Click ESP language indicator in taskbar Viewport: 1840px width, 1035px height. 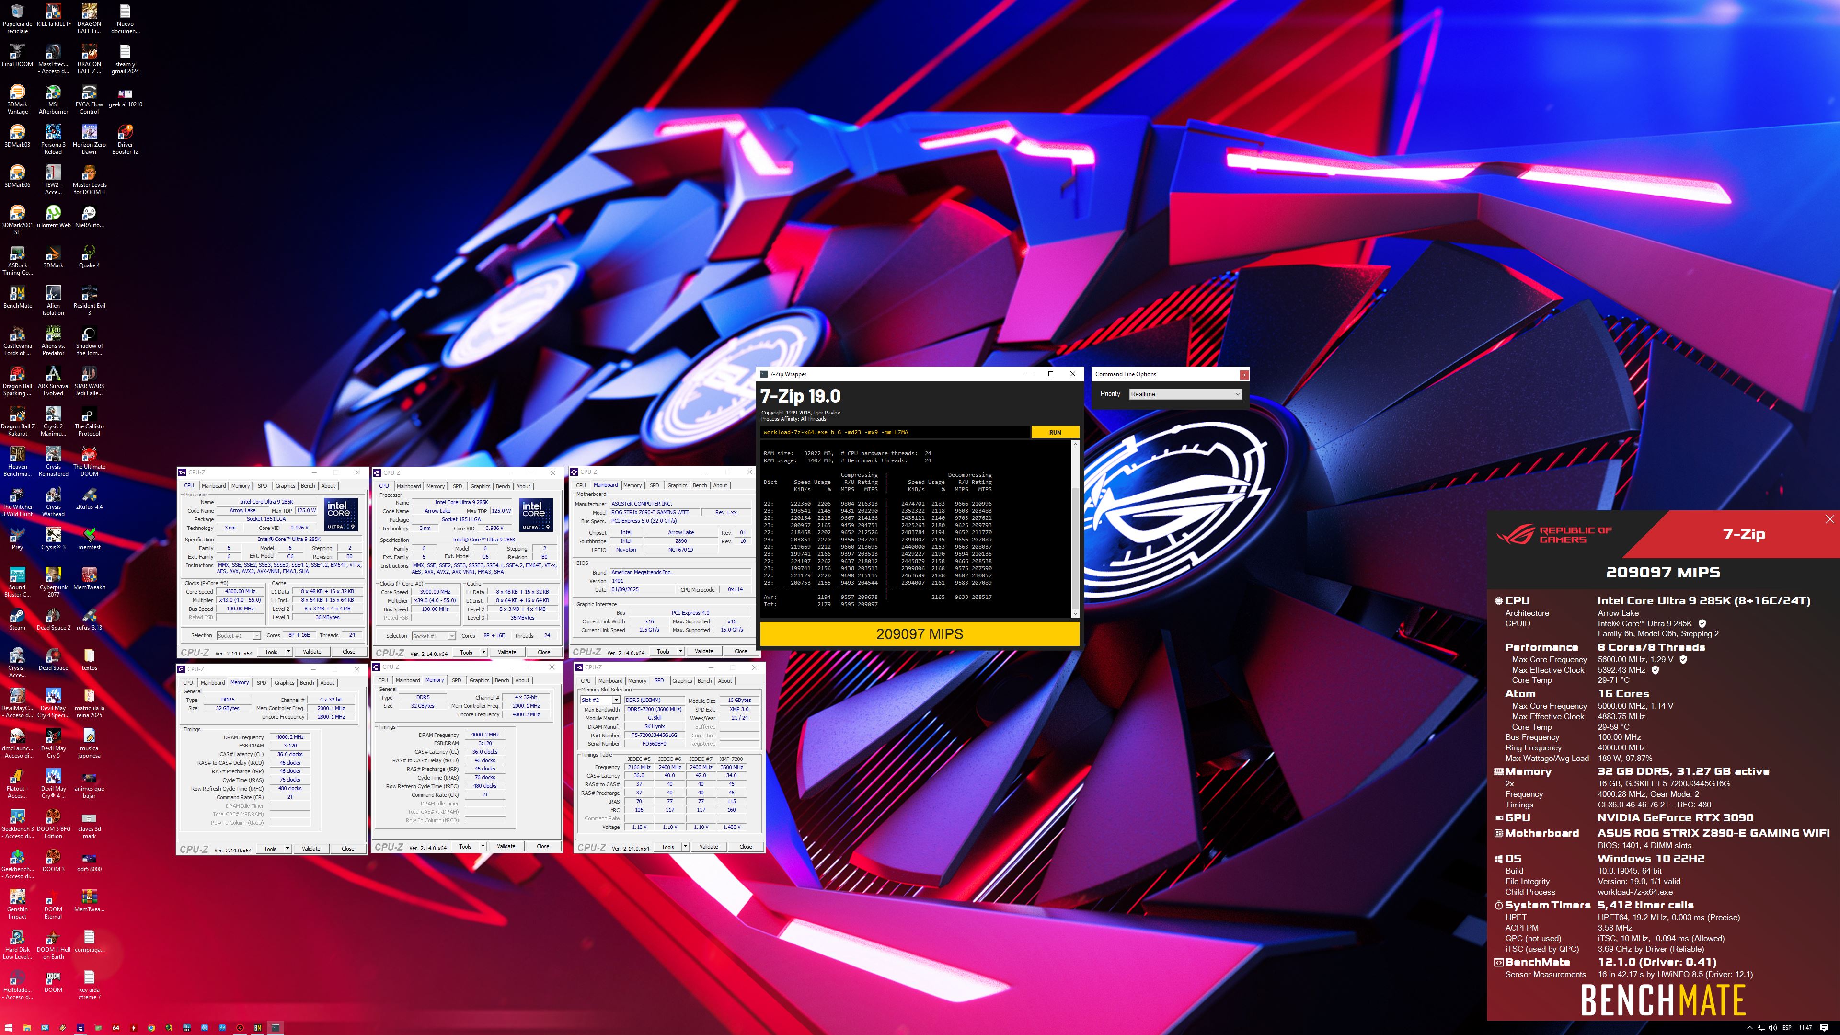pyautogui.click(x=1787, y=1028)
